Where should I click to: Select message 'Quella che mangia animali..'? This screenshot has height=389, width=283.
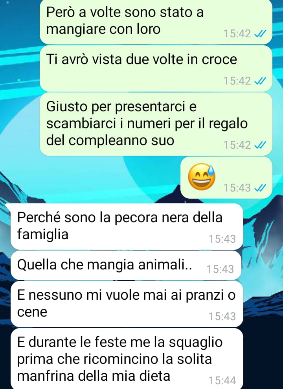pyautogui.click(x=126, y=265)
